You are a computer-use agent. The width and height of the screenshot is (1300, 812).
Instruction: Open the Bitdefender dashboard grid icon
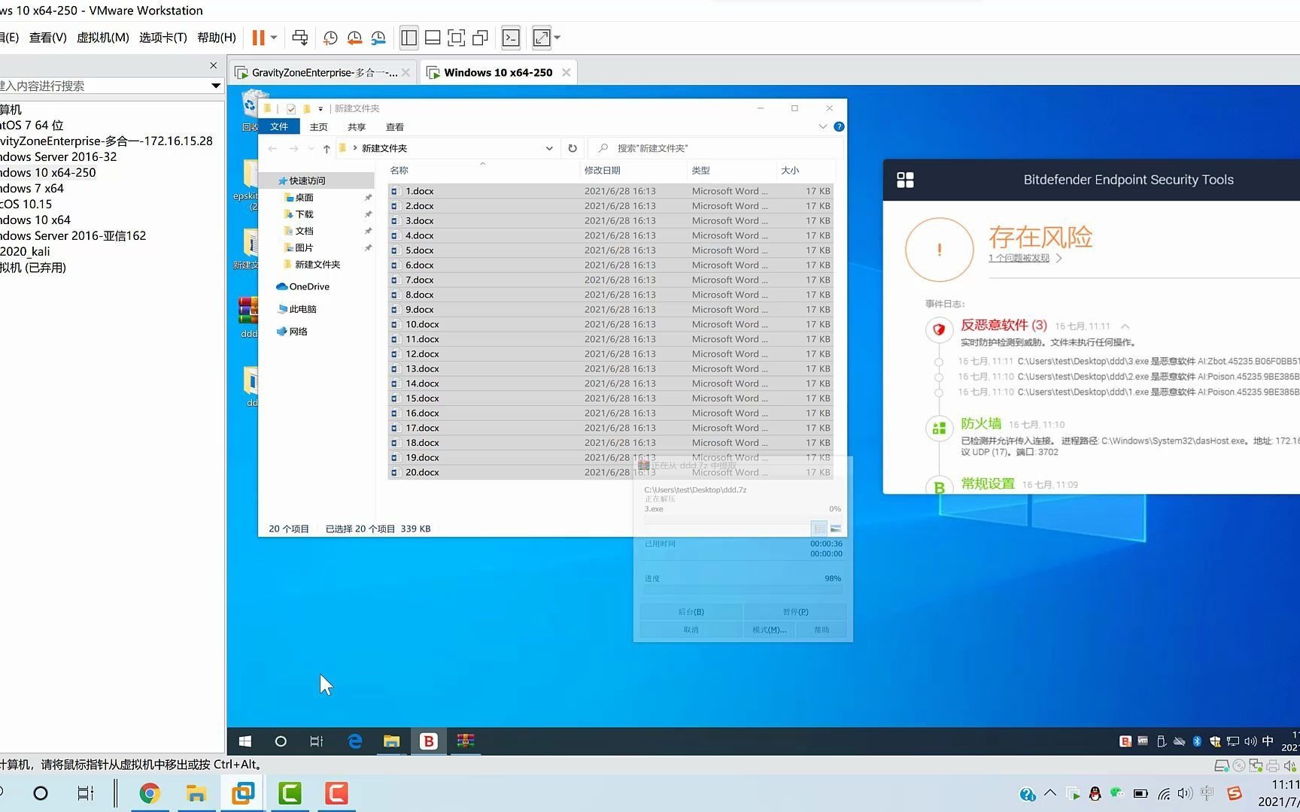tap(905, 180)
